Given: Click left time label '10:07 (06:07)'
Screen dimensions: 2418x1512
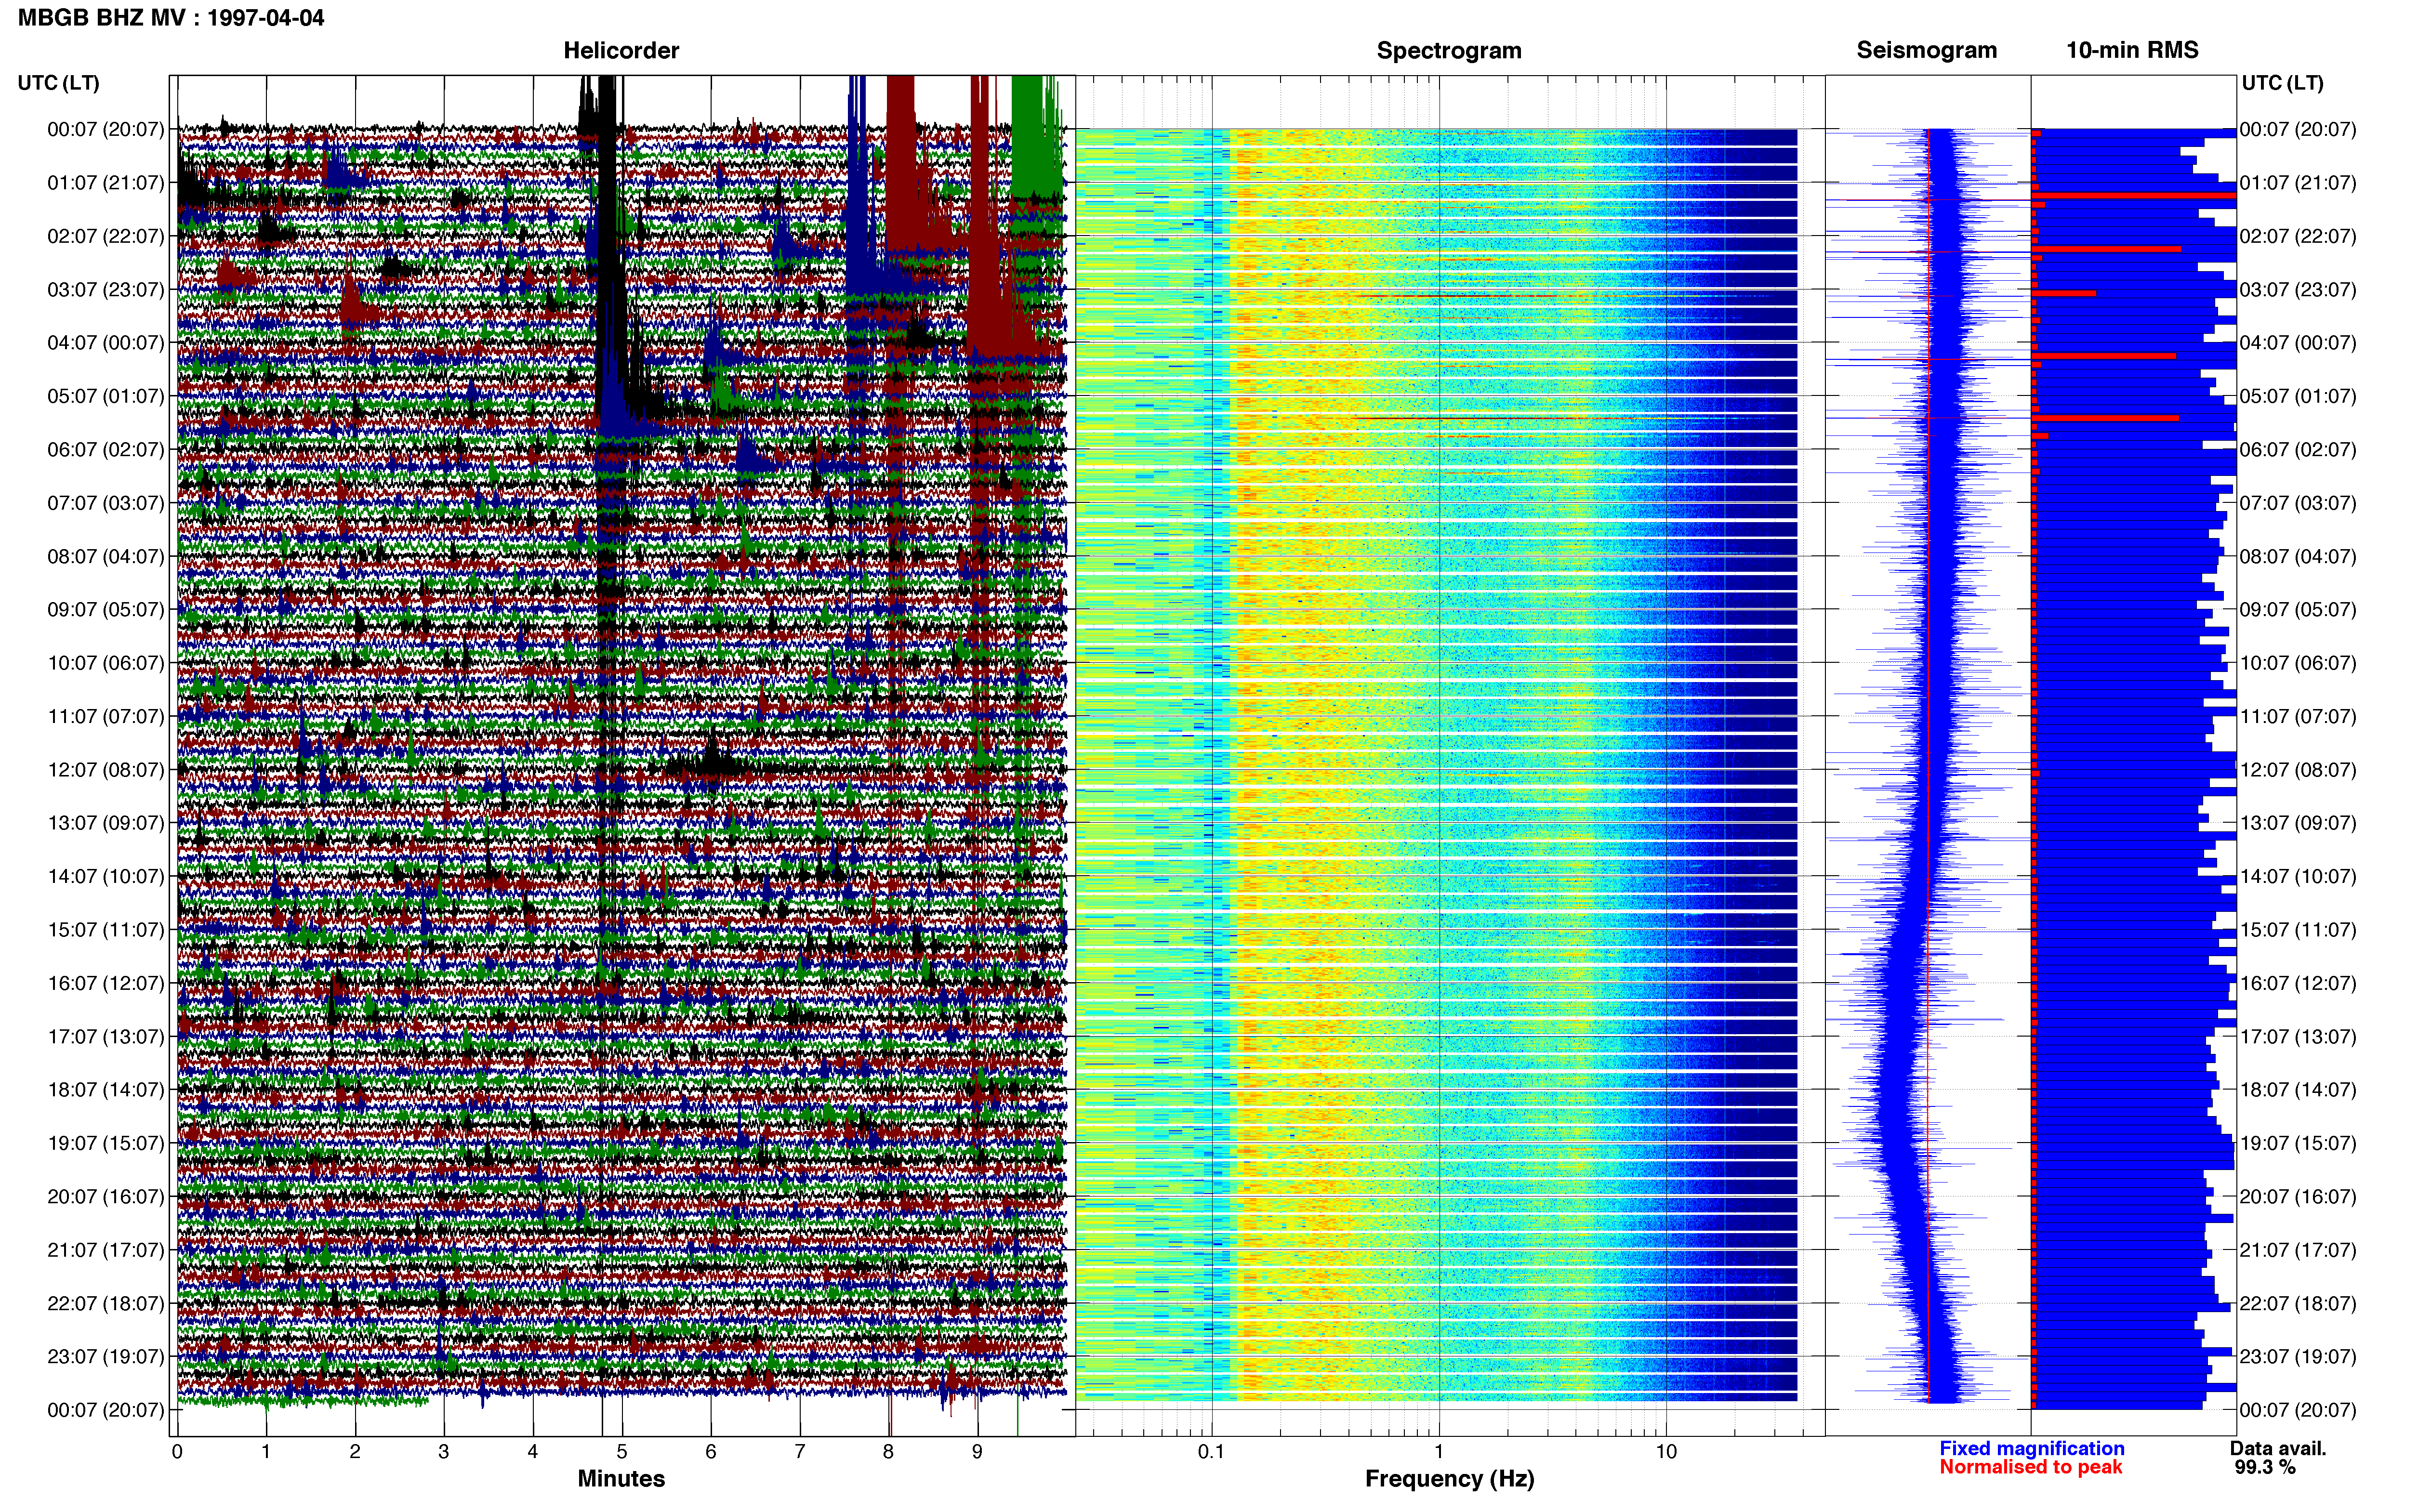Looking at the screenshot, I should [106, 663].
